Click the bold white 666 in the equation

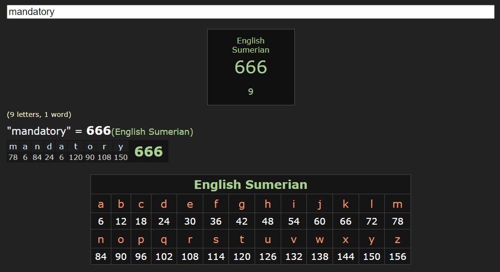click(x=99, y=130)
